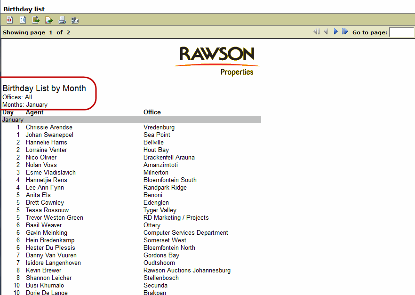The image size is (415, 295).
Task: Click the Birthday List by Month heading
Action: [44, 88]
